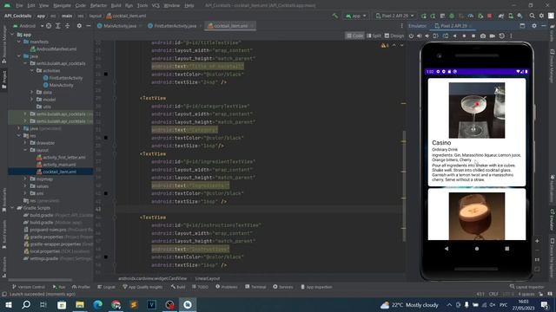Image resolution: width=556 pixels, height=312 pixels.
Task: Expand the values folder
Action: (x=25, y=186)
